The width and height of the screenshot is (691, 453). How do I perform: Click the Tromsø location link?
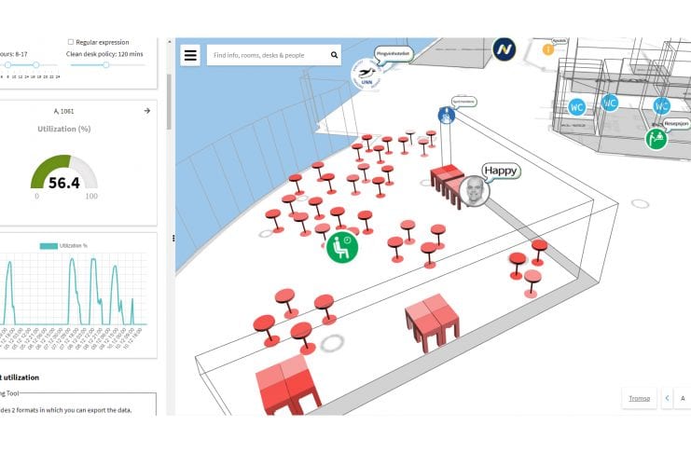(639, 399)
